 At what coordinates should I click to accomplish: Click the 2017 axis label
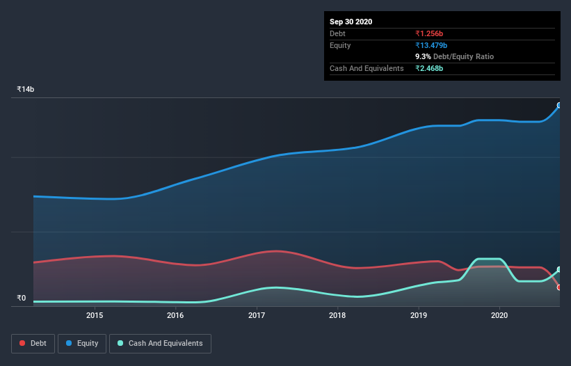click(257, 315)
